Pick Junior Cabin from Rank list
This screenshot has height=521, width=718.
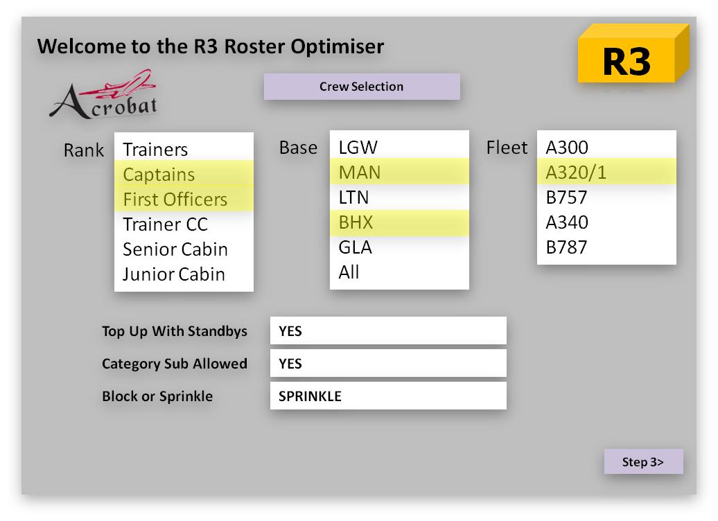pyautogui.click(x=173, y=274)
